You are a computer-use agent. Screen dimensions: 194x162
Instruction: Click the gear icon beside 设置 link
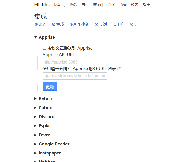36,24
